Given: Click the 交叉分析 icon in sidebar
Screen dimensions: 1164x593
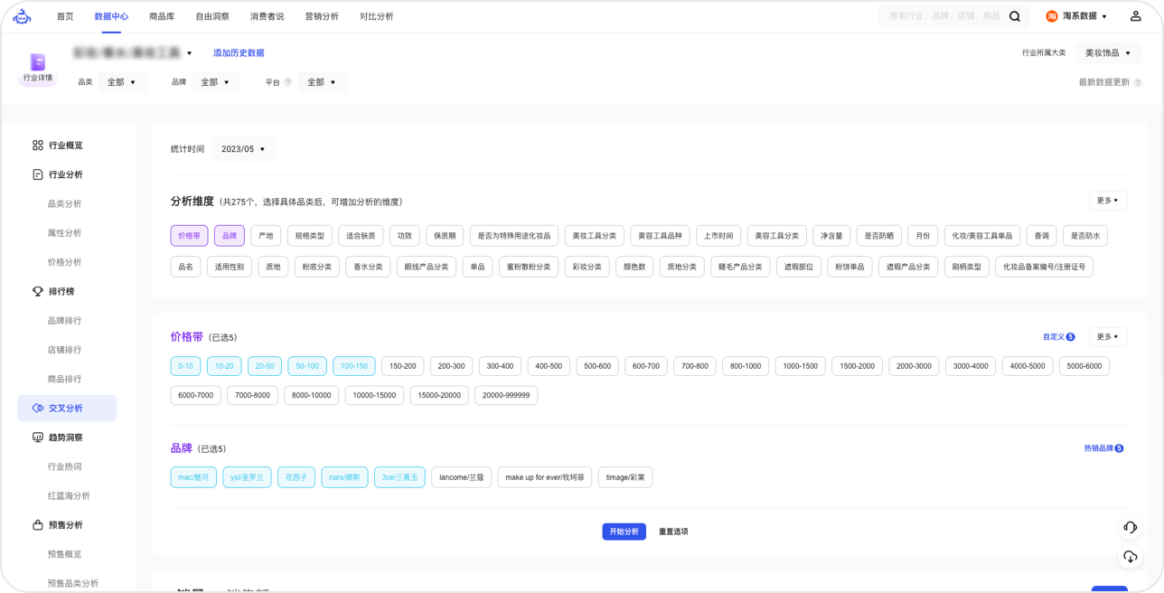Looking at the screenshot, I should click(37, 409).
